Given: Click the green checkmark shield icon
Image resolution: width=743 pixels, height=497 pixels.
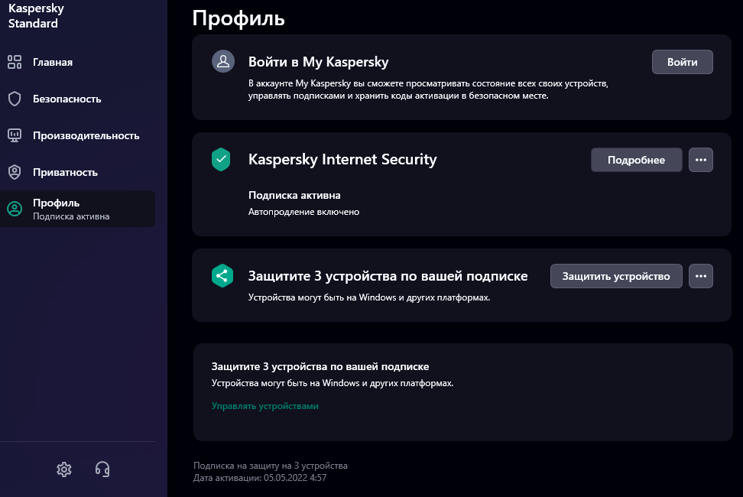Looking at the screenshot, I should pos(221,159).
